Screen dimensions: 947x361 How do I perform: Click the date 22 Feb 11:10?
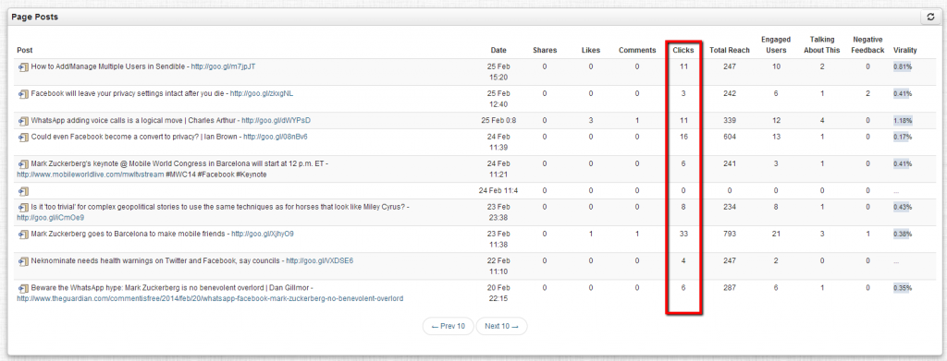click(498, 267)
